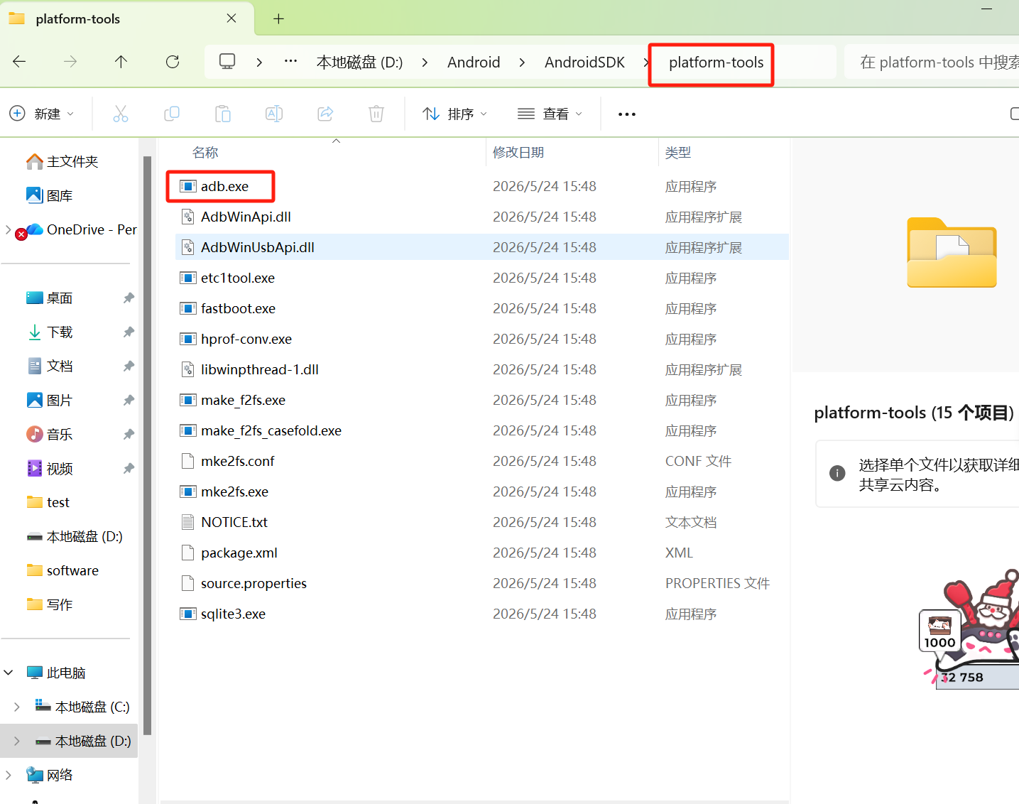Image resolution: width=1019 pixels, height=804 pixels.
Task: Select the adb.exe file
Action: point(481,186)
